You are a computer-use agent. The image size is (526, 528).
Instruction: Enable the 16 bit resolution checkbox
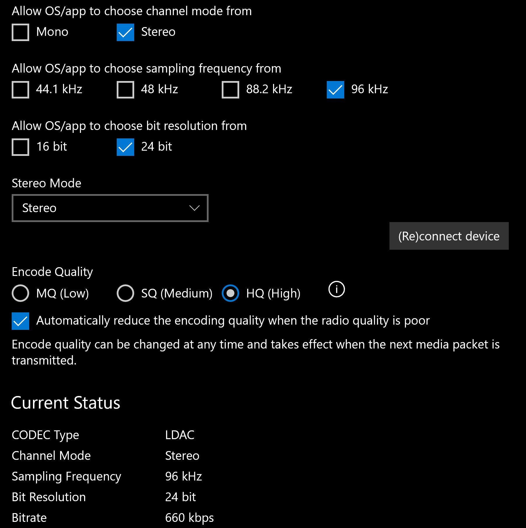(20, 147)
